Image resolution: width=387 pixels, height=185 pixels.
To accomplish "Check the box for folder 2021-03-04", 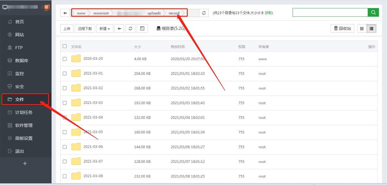I will tap(64, 117).
